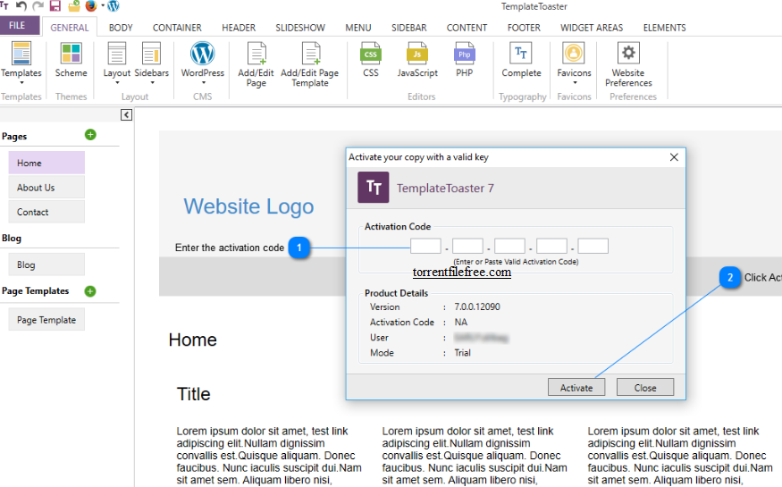Switch to the SIDEBAR tab
The width and height of the screenshot is (782, 487).
(409, 28)
